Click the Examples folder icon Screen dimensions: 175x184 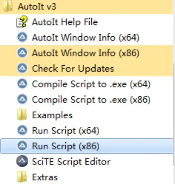[x=22, y=115]
